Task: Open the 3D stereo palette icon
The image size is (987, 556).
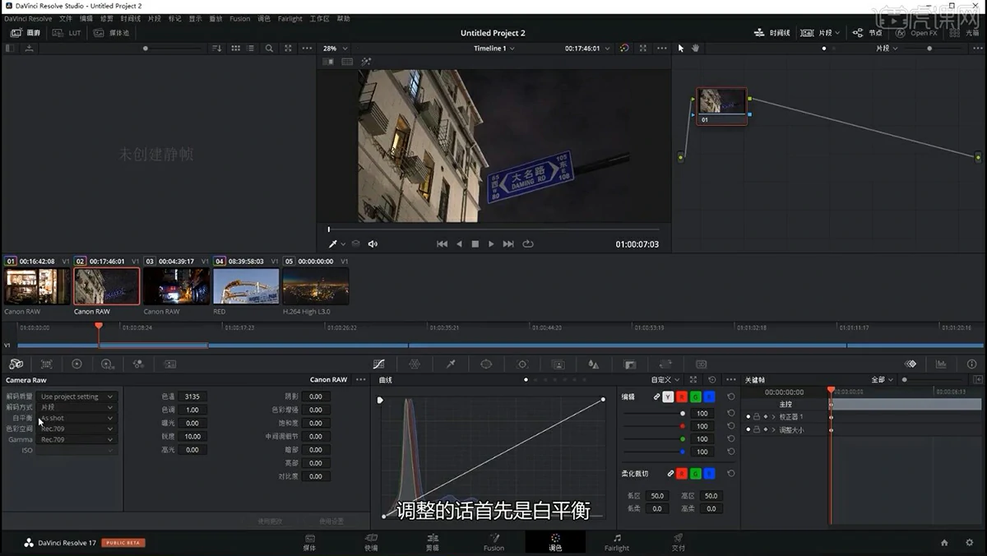Action: pos(701,364)
